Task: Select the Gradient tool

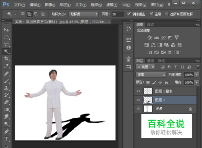Action: tap(6, 109)
